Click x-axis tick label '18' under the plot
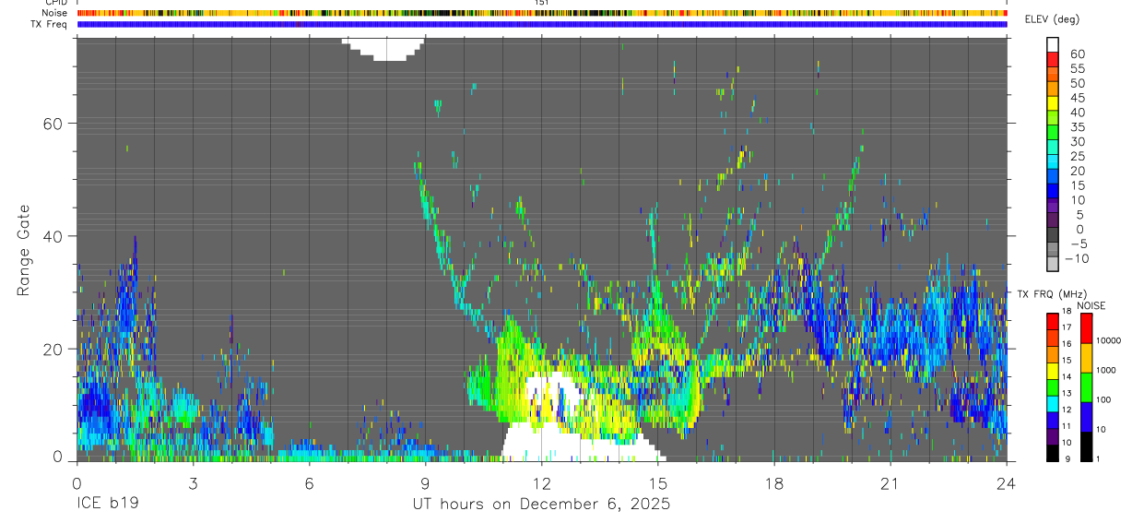The width and height of the screenshot is (1132, 523). [x=773, y=484]
